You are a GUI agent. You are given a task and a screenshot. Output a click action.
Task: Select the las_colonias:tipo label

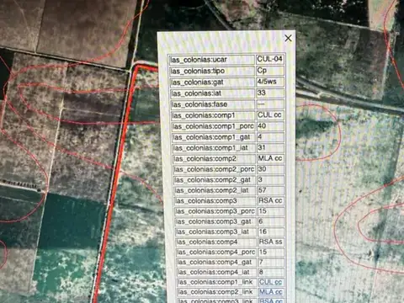point(198,71)
